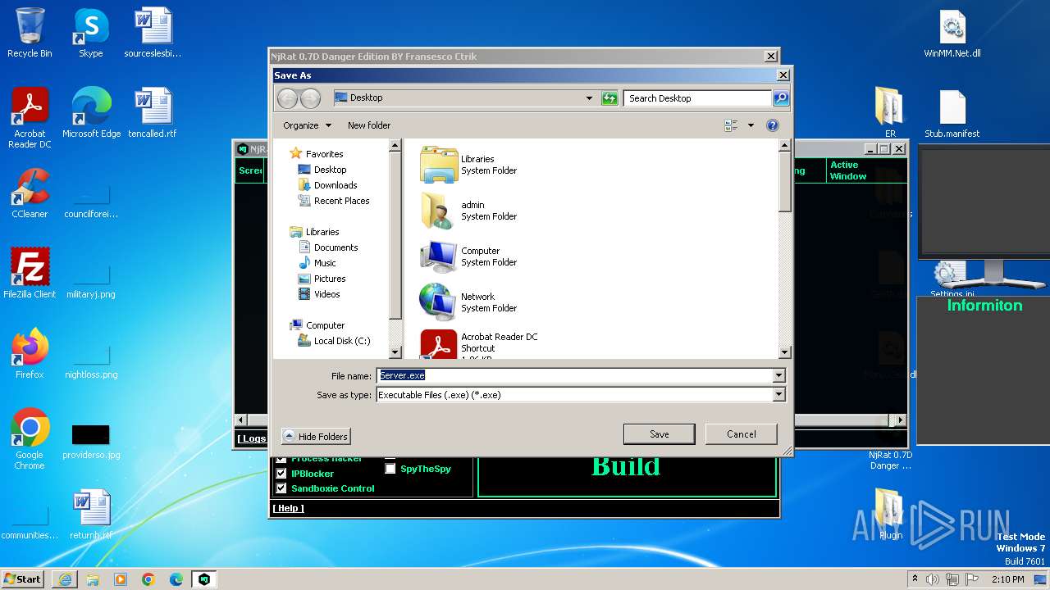Uncheck the IPBlocker checkbox
Image resolution: width=1050 pixels, height=590 pixels.
point(281,474)
